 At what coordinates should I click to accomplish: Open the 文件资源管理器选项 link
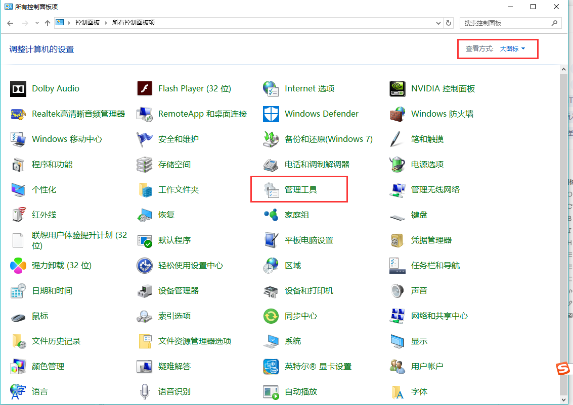point(195,341)
